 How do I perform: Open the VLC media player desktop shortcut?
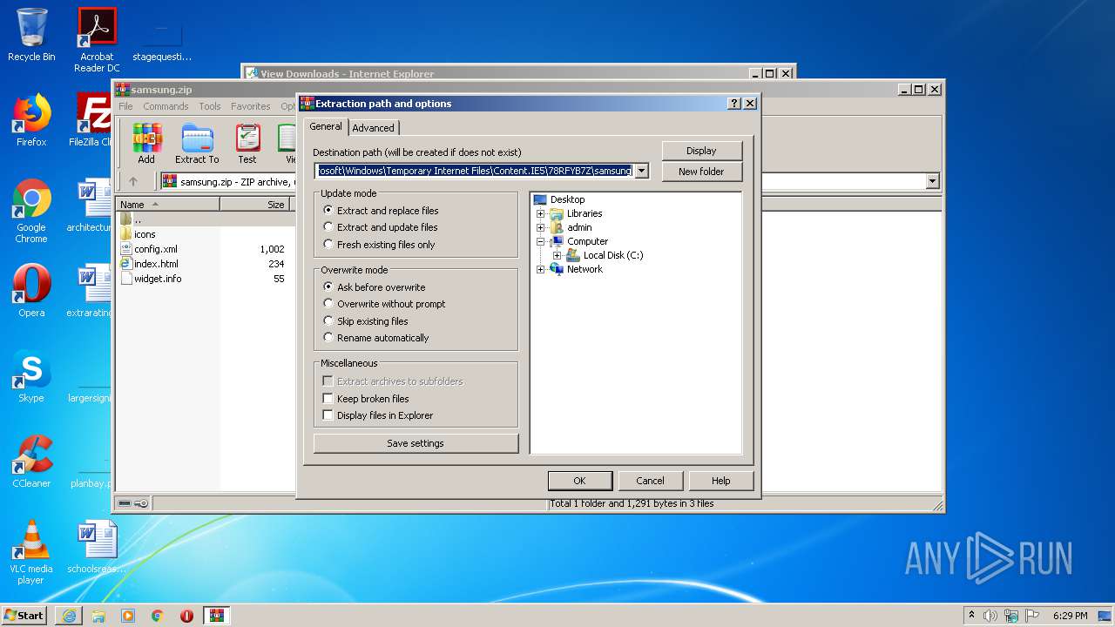click(31, 552)
